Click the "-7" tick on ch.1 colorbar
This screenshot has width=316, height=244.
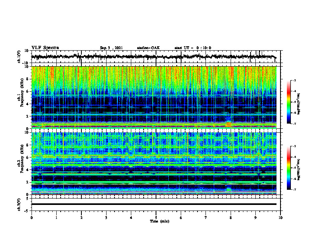(x=294, y=124)
